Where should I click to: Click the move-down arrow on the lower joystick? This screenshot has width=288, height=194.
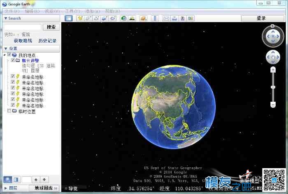(x=273, y=62)
